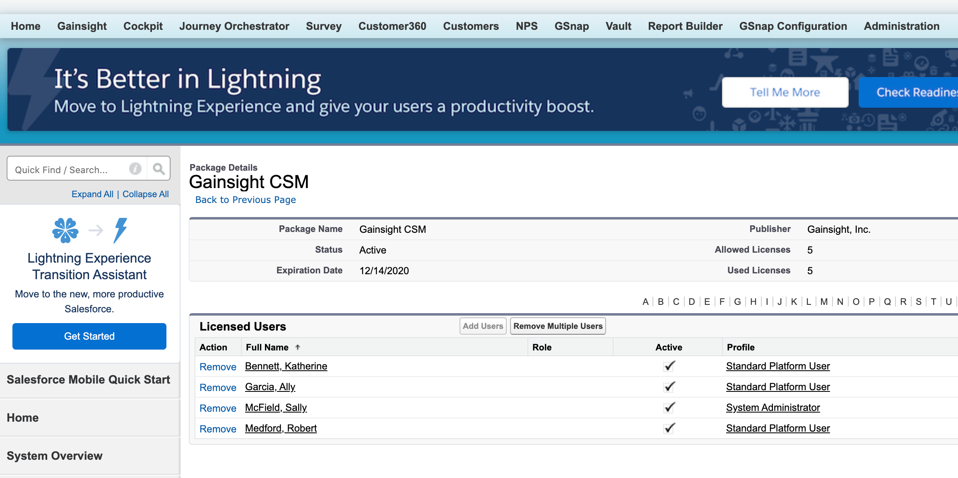Remove Medford, Robert license
This screenshot has width=958, height=478.
coord(218,429)
